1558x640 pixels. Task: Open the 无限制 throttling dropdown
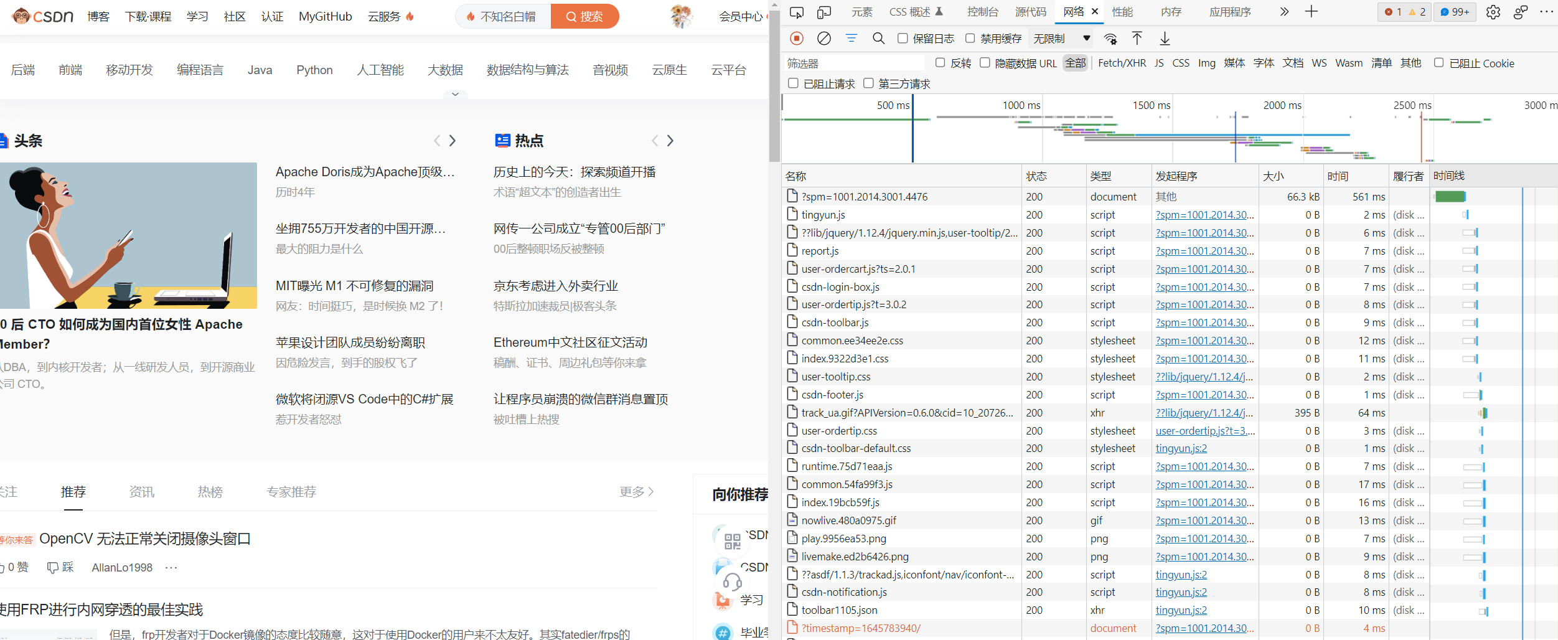pyautogui.click(x=1061, y=39)
